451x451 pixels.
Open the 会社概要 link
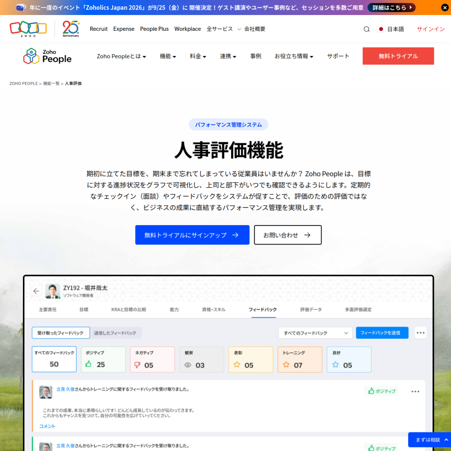[255, 29]
